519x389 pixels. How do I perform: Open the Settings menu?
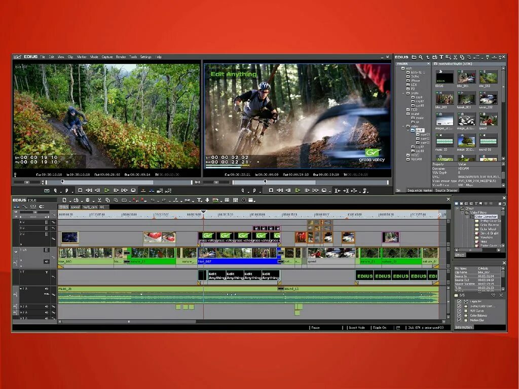tap(145, 57)
